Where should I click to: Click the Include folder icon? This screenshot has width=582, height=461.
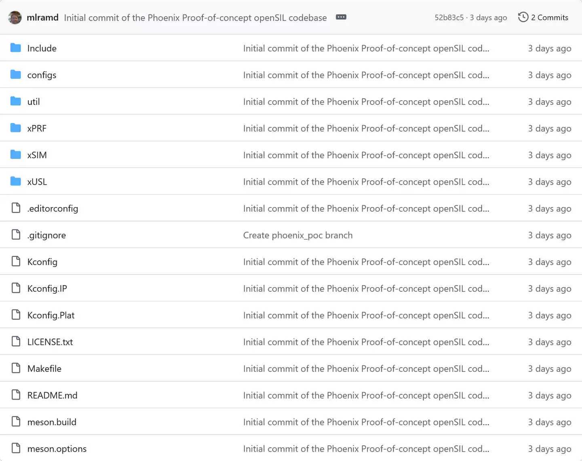[16, 48]
